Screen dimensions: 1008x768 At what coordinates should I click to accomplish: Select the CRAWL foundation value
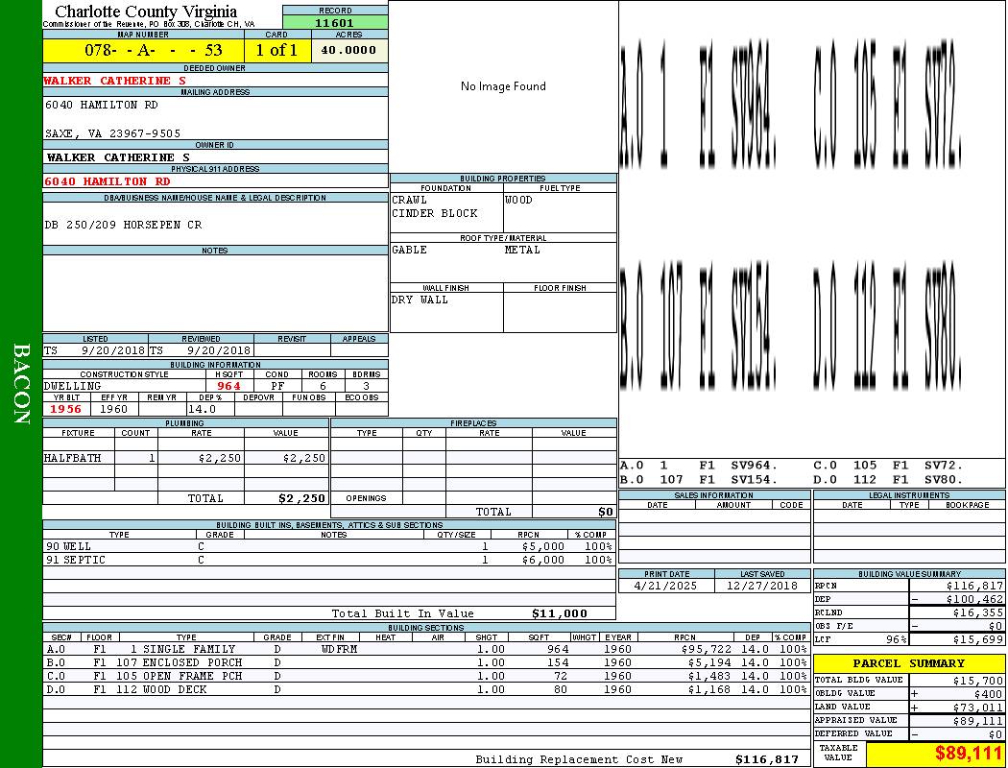410,200
